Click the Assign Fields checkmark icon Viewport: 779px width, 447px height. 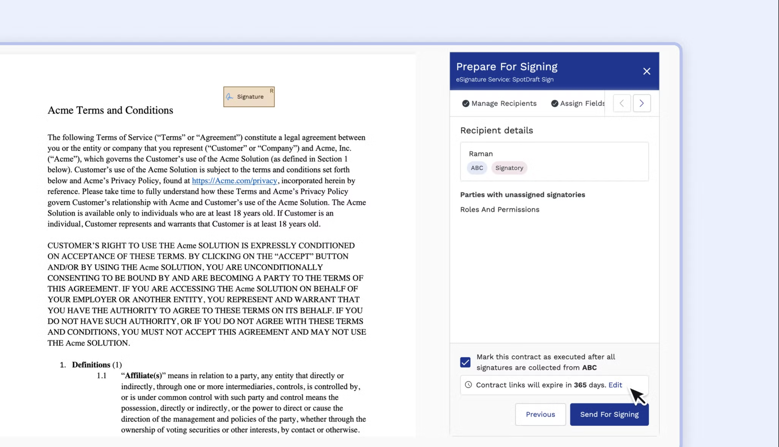point(555,104)
